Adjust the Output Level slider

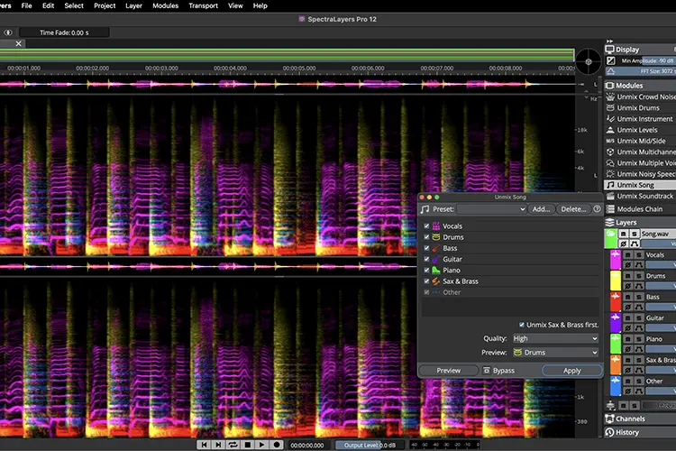(x=370, y=445)
